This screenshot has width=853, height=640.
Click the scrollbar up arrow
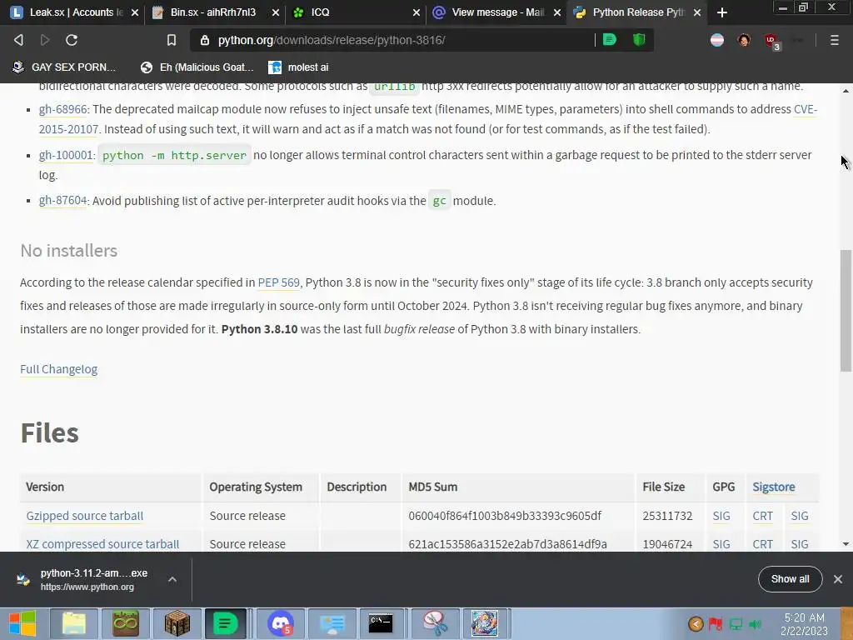tap(846, 90)
